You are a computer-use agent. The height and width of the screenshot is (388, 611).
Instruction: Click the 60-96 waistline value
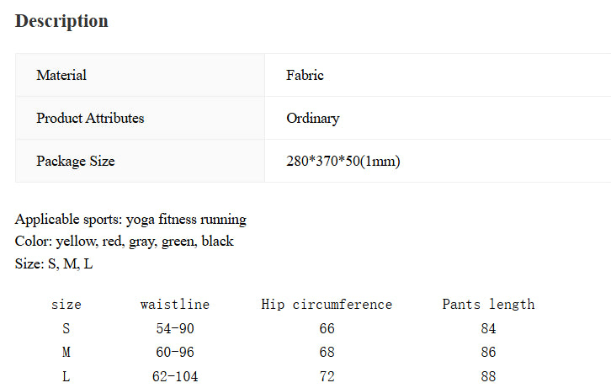(x=175, y=353)
